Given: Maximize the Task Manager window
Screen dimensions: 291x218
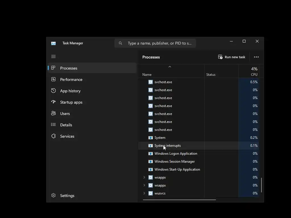Looking at the screenshot, I should 244,41.
